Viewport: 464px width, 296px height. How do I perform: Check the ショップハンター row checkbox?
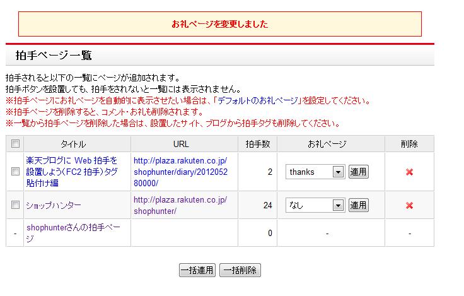15,205
